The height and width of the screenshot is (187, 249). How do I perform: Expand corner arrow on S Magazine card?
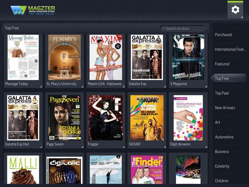tap(206, 87)
